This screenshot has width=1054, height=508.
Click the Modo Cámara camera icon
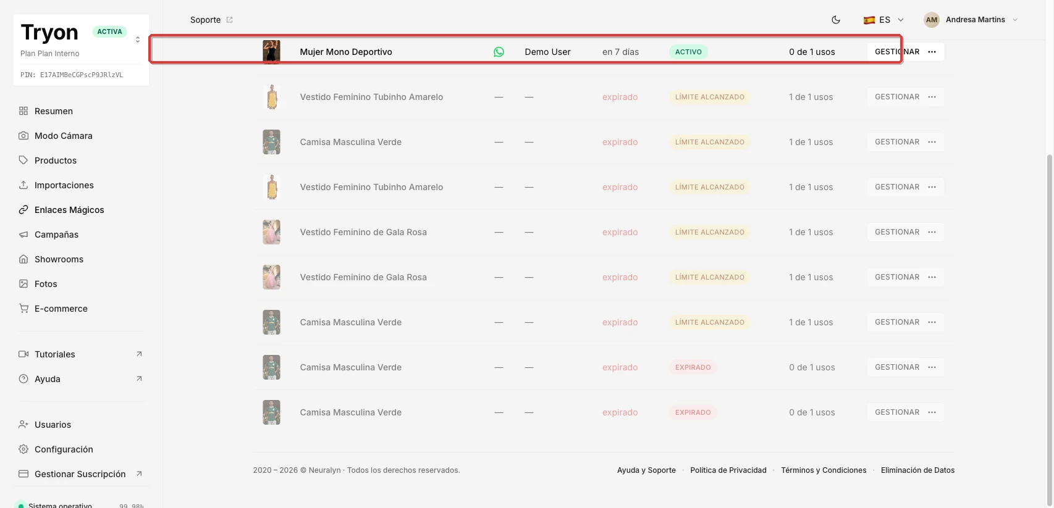pos(23,136)
